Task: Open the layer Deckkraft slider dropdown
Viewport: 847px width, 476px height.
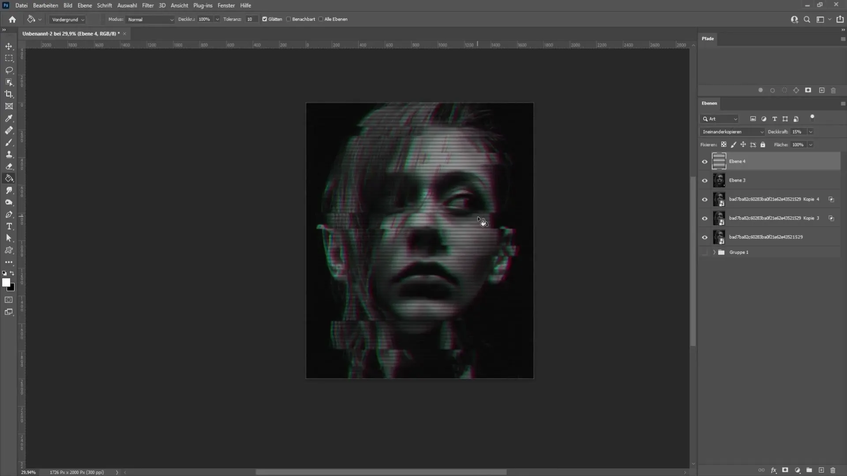Action: (810, 132)
